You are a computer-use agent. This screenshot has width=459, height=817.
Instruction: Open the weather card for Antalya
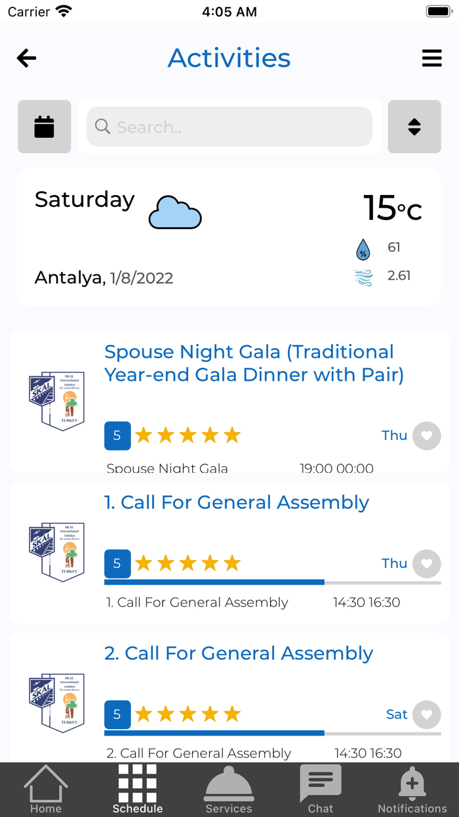tap(229, 236)
